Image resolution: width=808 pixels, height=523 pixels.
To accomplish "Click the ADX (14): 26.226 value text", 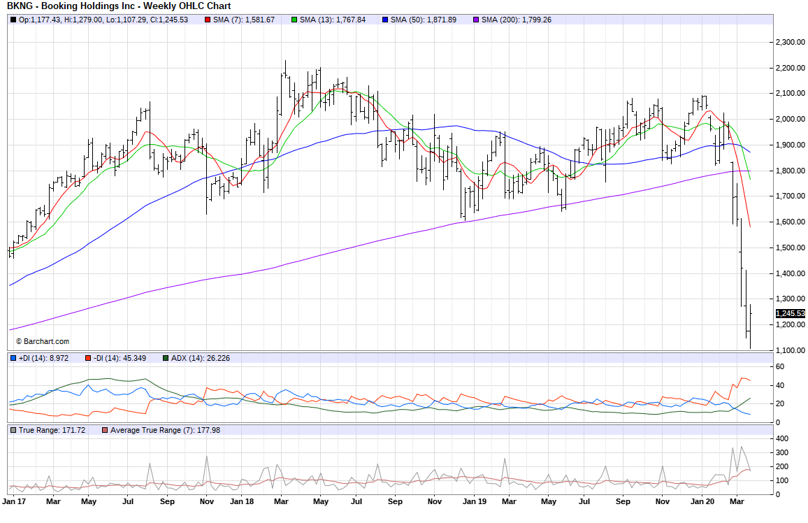I will coord(201,358).
